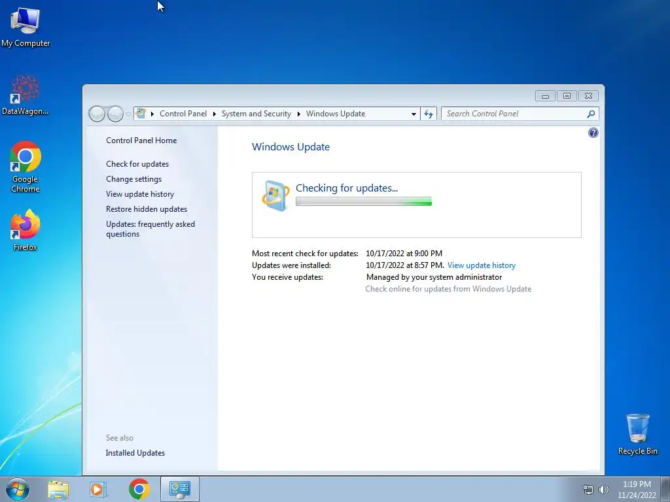This screenshot has height=502, width=670.
Task: Click the search magnifier icon
Action: pos(591,114)
